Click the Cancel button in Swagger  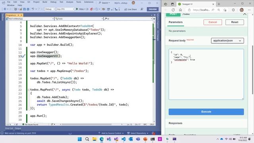[213, 22]
